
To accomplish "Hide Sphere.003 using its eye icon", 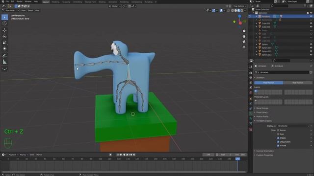I will (311, 55).
